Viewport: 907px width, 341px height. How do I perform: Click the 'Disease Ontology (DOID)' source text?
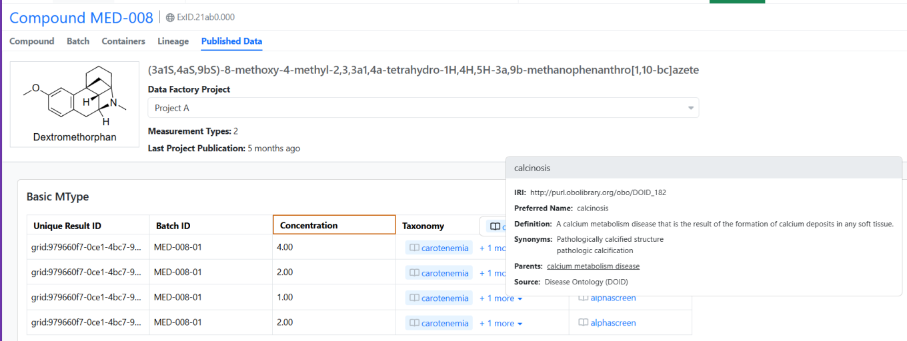pos(586,282)
